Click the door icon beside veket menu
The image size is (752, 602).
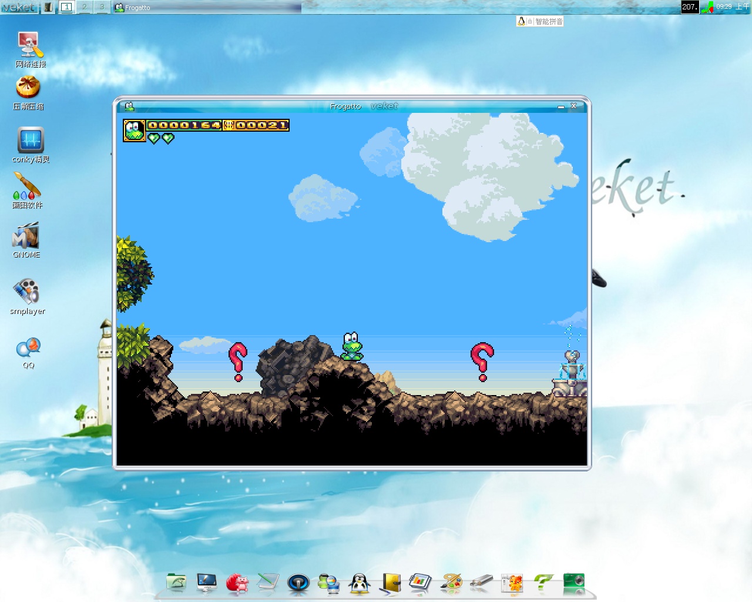pos(48,7)
